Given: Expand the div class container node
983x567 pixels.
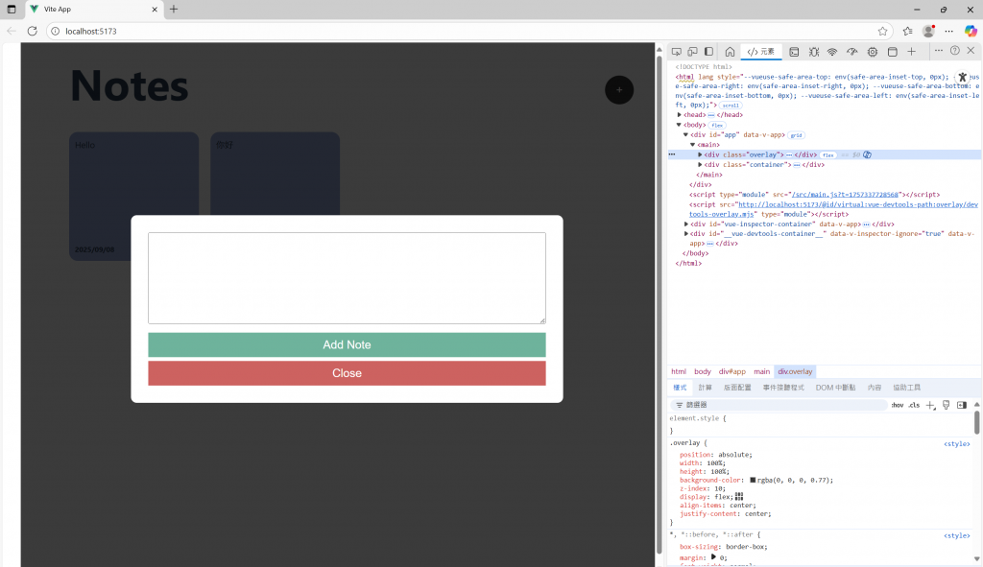Looking at the screenshot, I should coord(700,165).
